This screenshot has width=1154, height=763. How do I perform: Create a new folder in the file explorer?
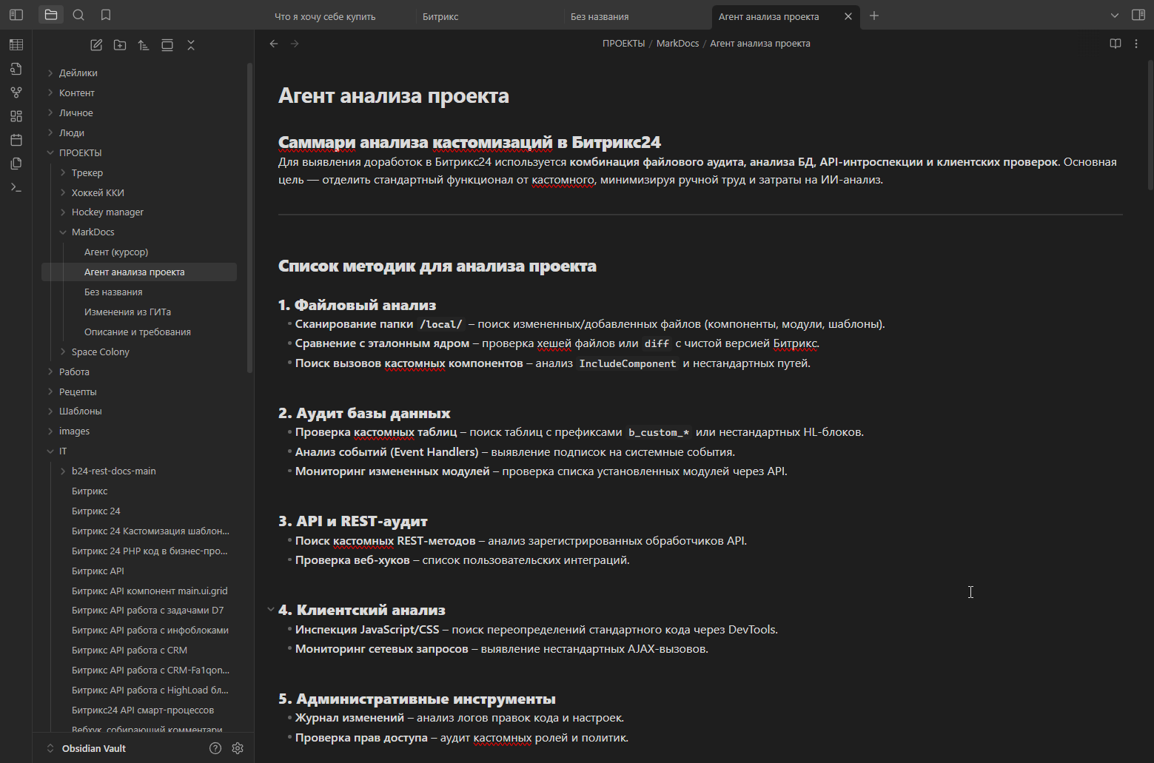pyautogui.click(x=119, y=44)
